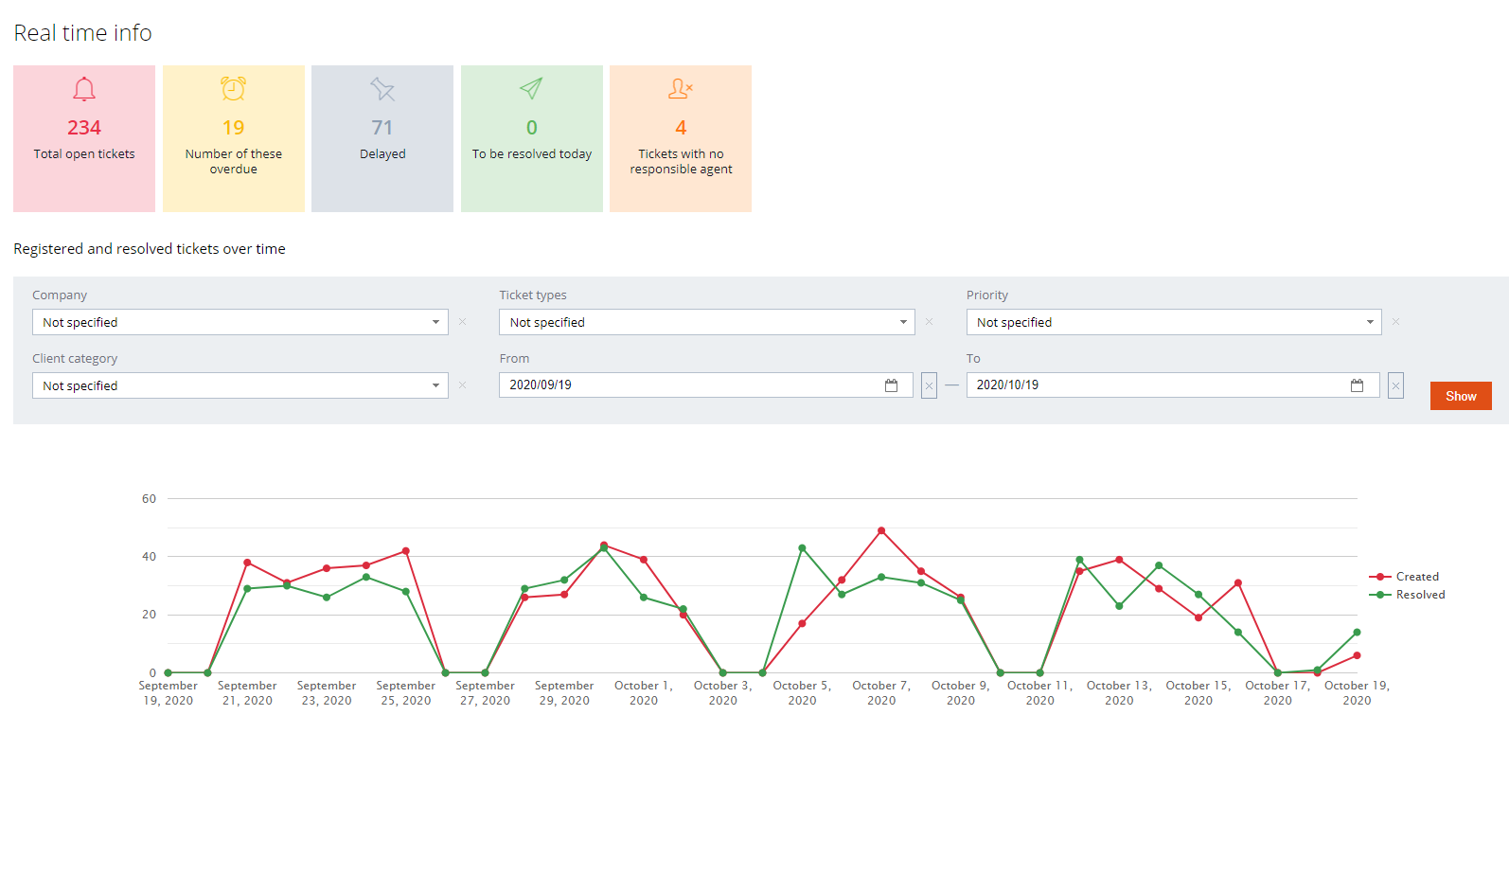
Task: Clear the To date with the X button
Action: click(x=1395, y=385)
